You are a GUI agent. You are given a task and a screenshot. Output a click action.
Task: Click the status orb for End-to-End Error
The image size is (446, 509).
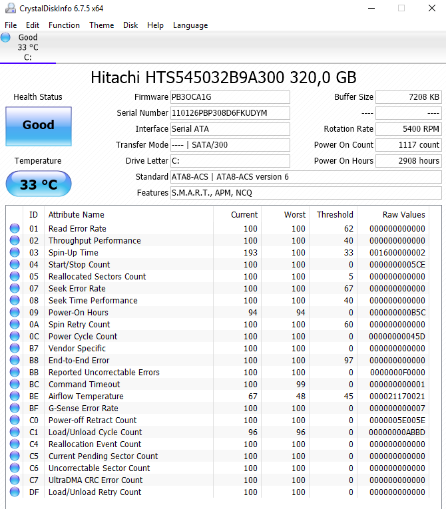click(x=15, y=361)
